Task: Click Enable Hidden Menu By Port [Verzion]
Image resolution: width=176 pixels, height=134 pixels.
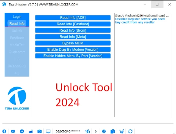Action: [73, 56]
